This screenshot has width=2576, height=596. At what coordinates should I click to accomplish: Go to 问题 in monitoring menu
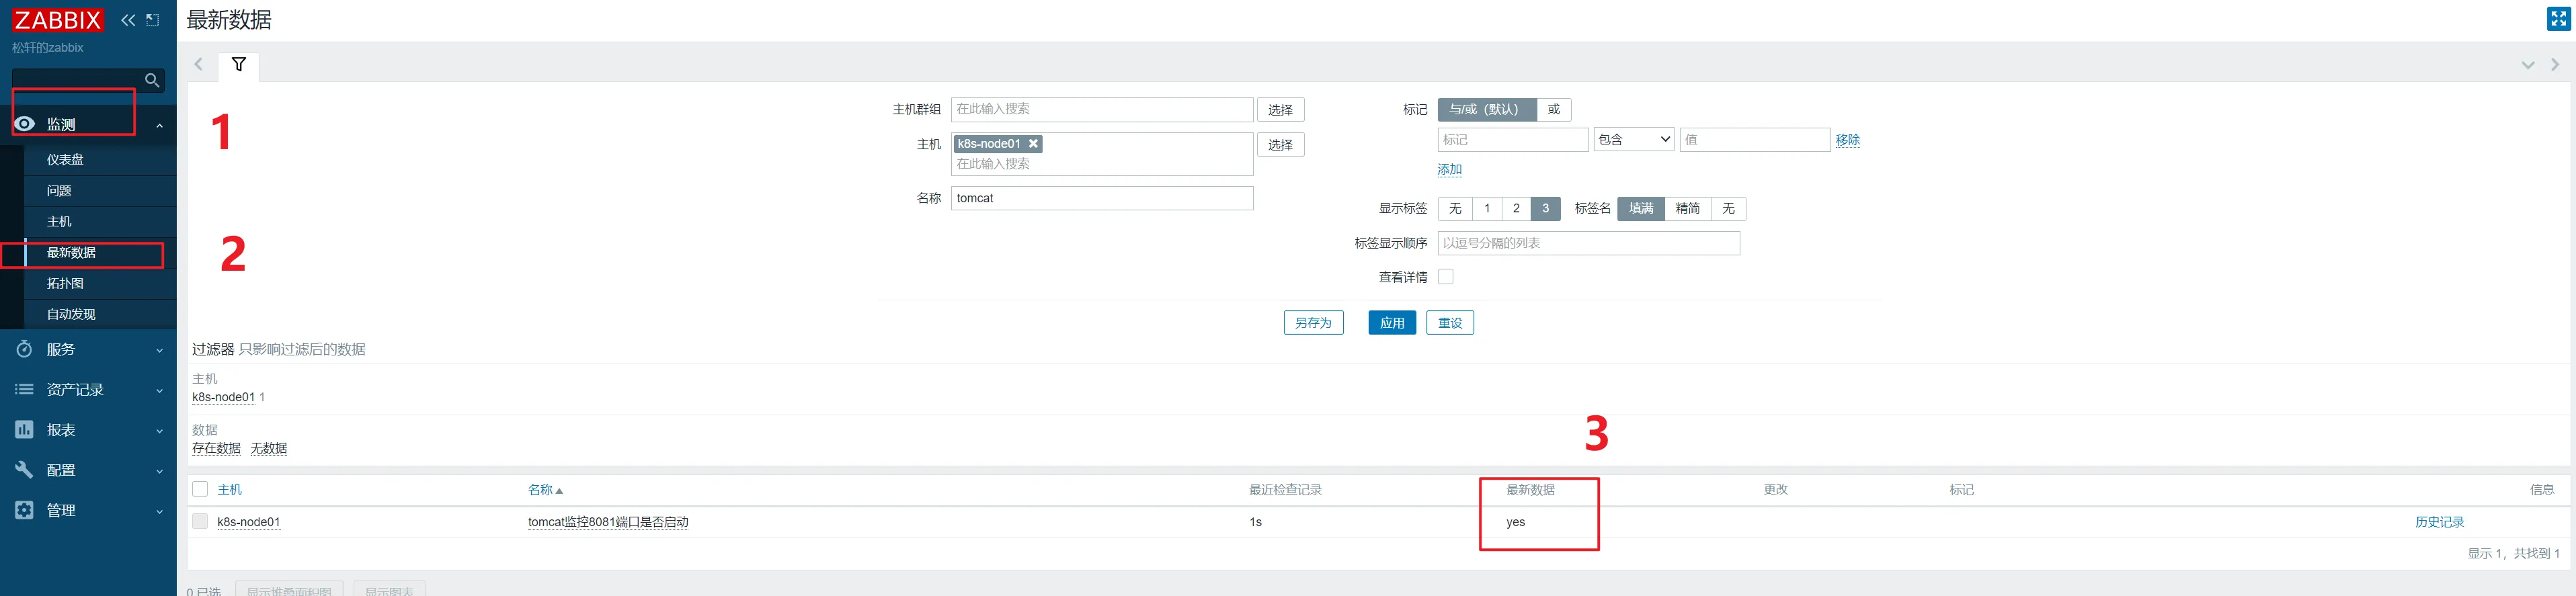point(59,191)
